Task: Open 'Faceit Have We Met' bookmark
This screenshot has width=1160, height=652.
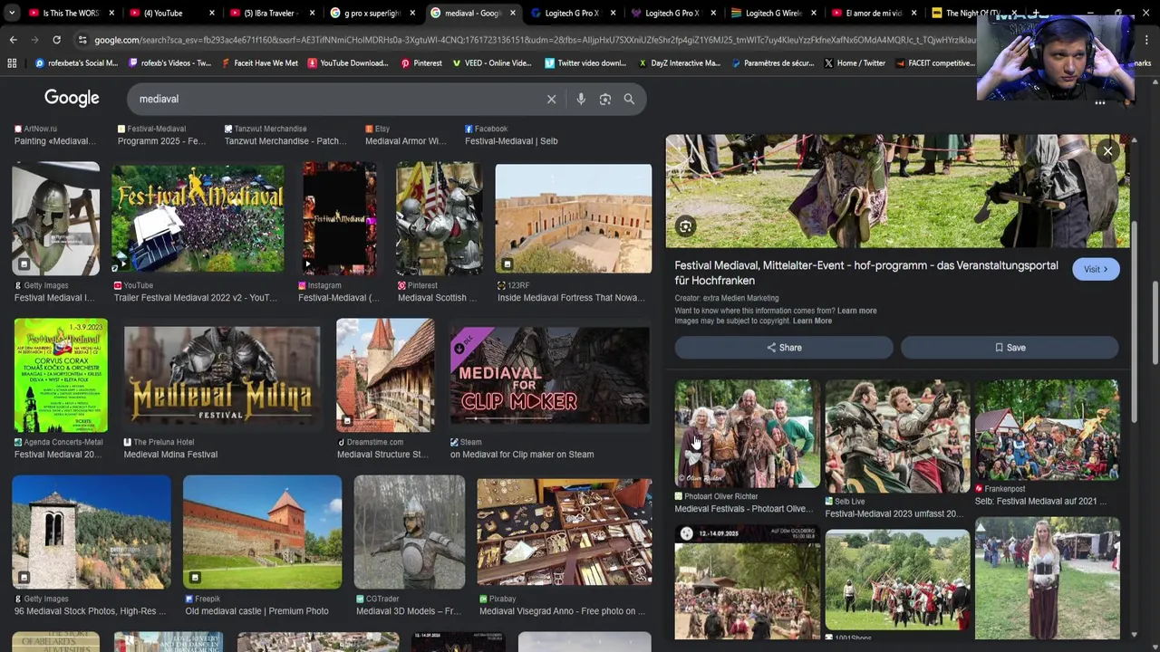Action: [259, 63]
